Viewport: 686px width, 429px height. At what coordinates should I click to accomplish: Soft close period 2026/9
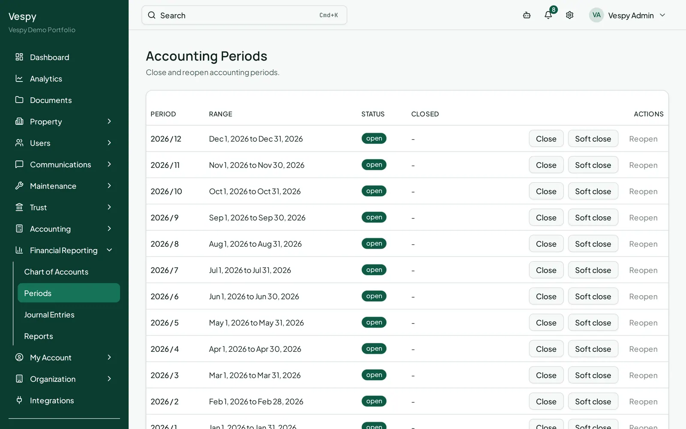(593, 218)
